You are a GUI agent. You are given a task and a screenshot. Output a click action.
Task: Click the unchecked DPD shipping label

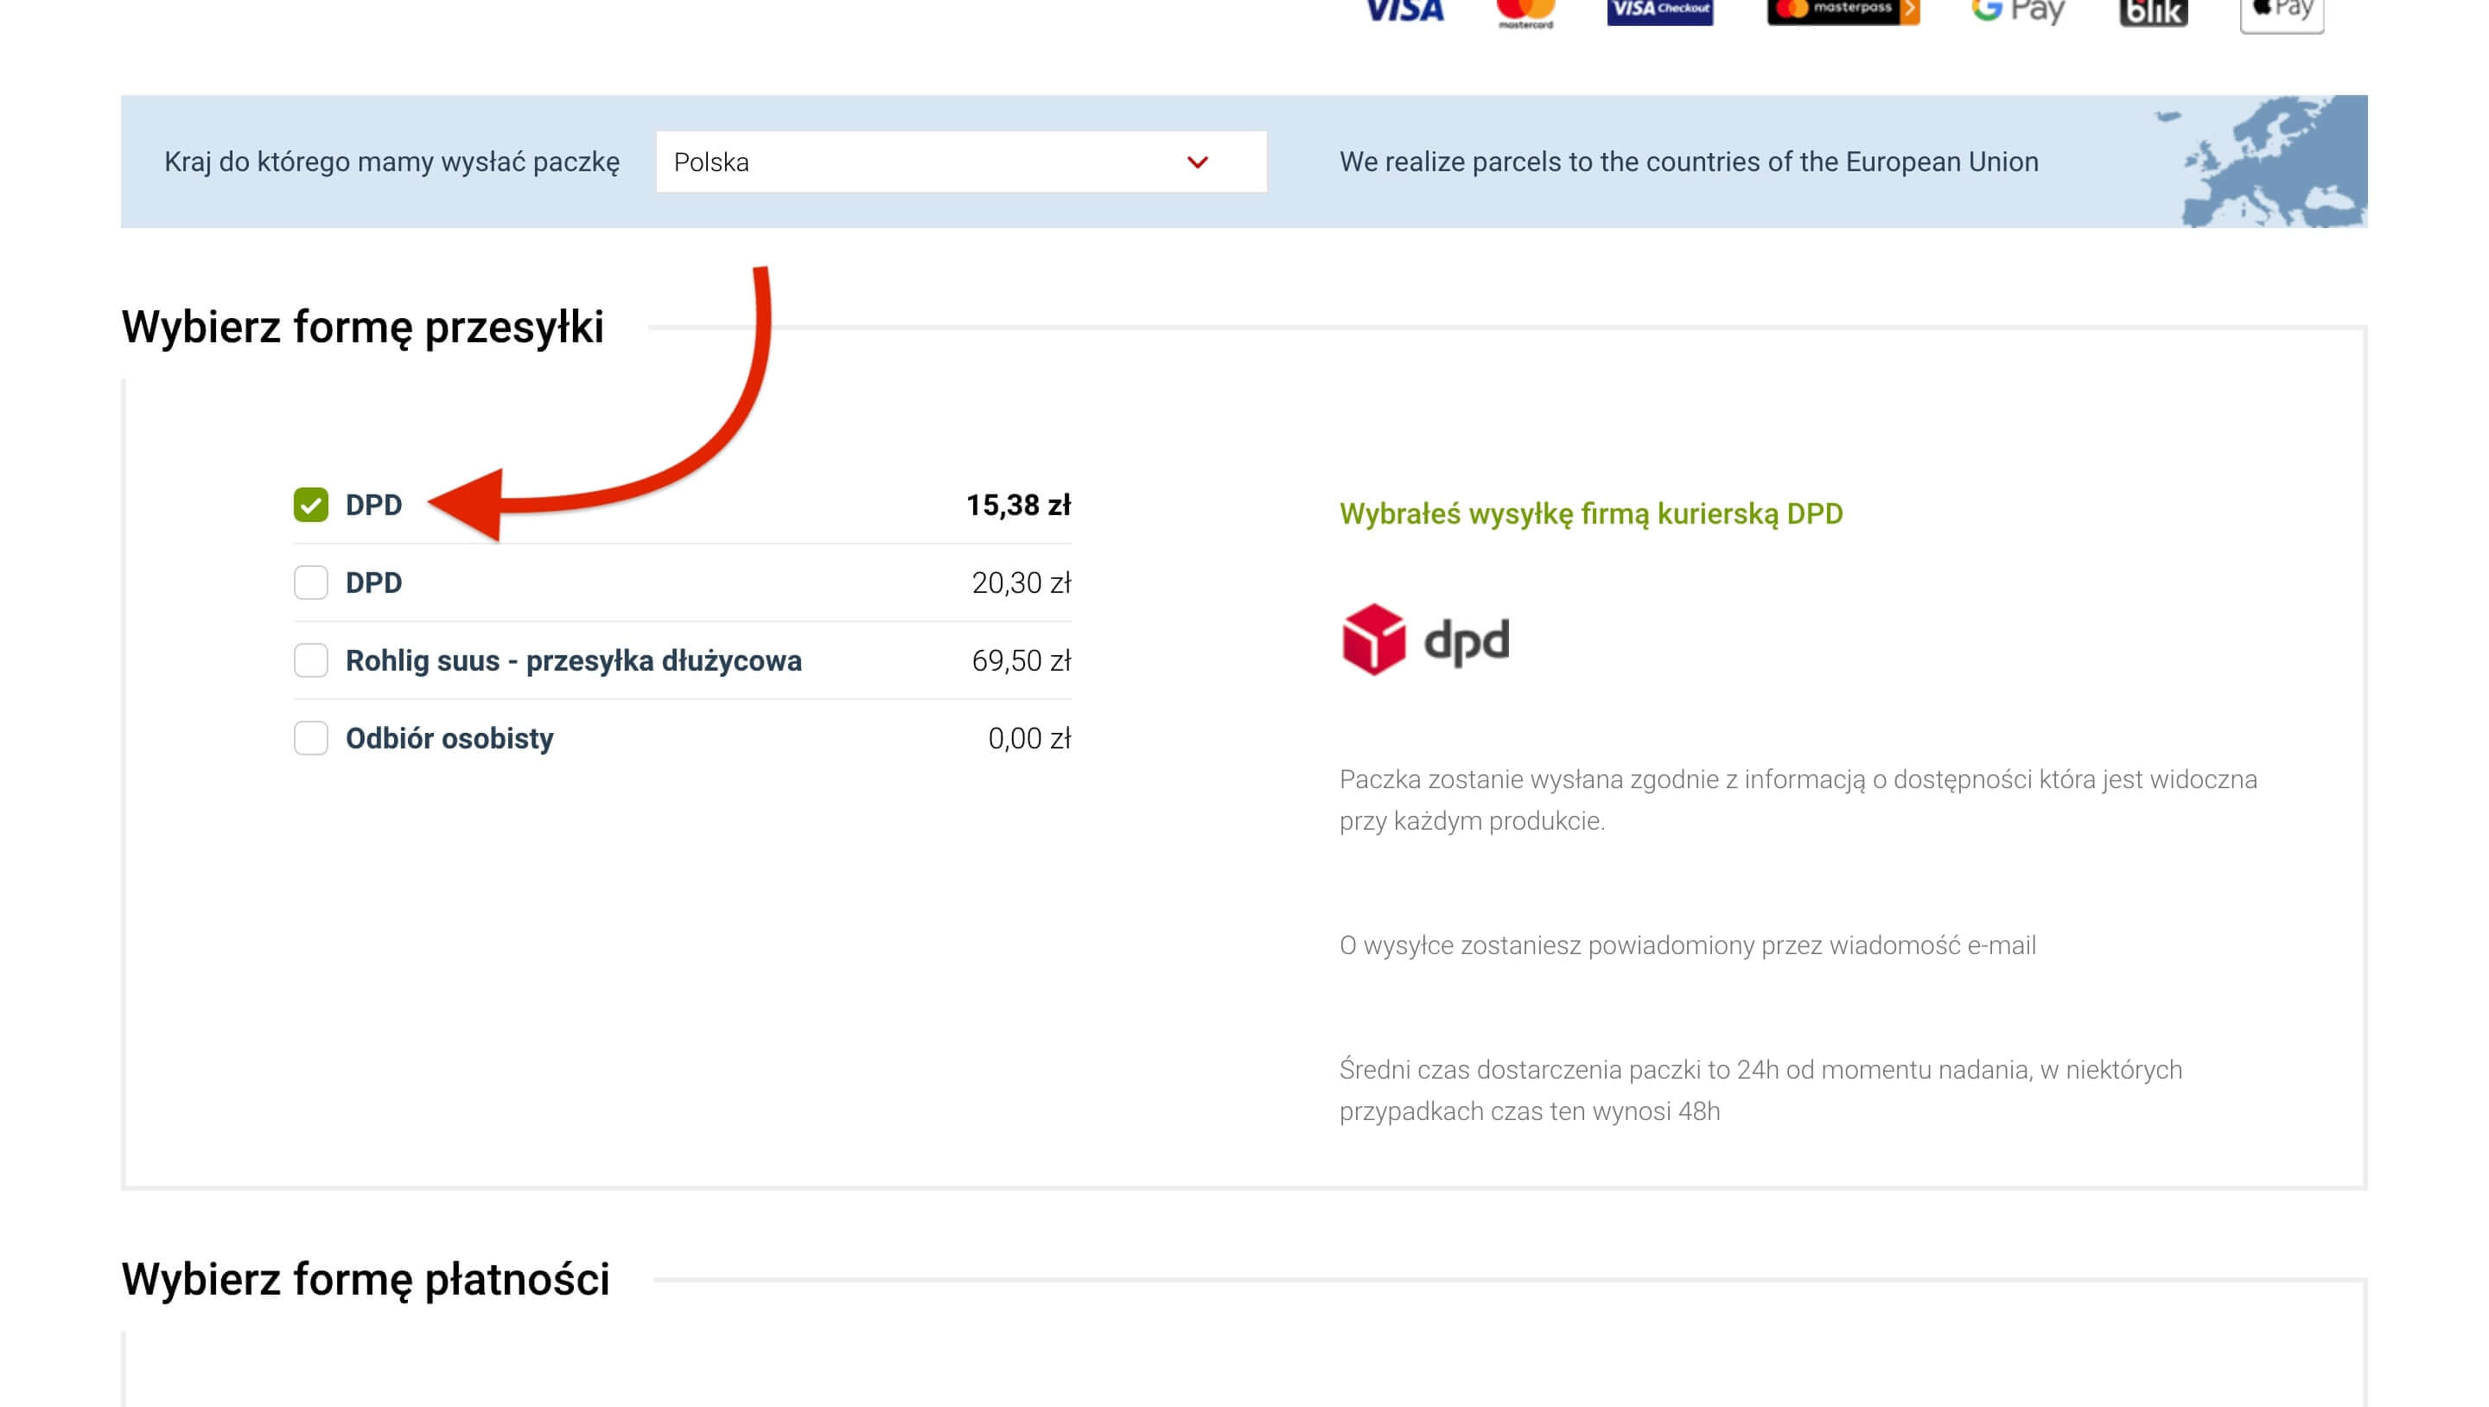(374, 583)
